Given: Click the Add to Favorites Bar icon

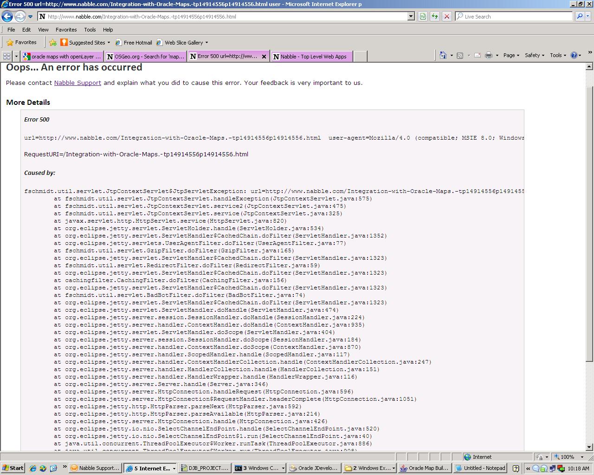Looking at the screenshot, I should coord(53,42).
